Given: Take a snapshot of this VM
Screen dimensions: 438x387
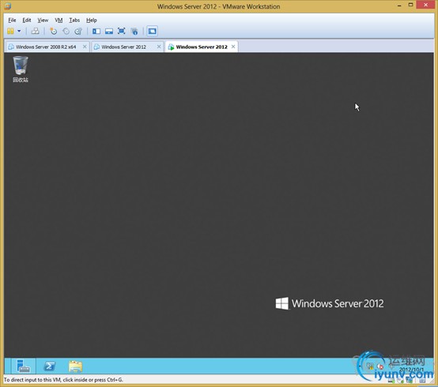Looking at the screenshot, I should click(53, 31).
